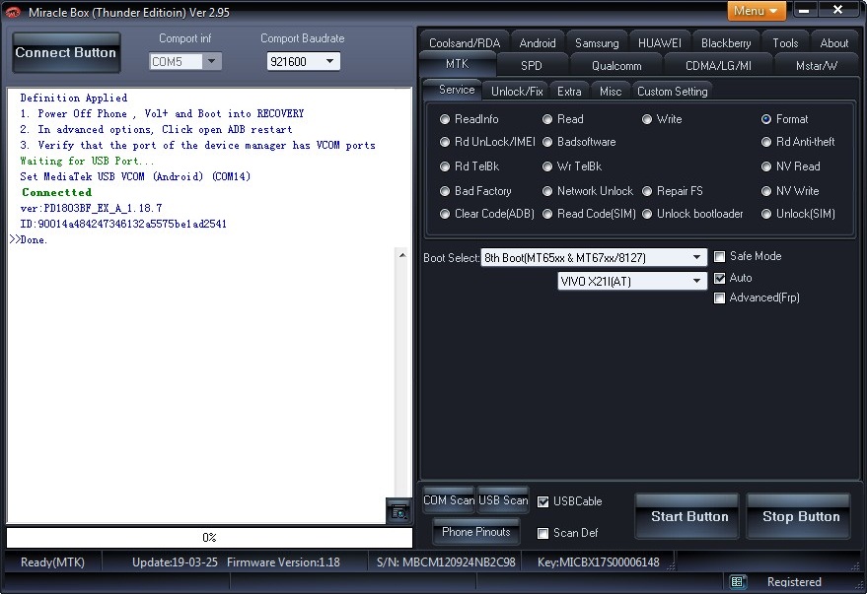Enable the Scan Def checkbox

click(542, 533)
